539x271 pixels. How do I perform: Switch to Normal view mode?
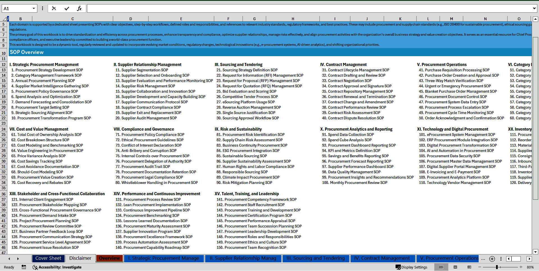441,267
